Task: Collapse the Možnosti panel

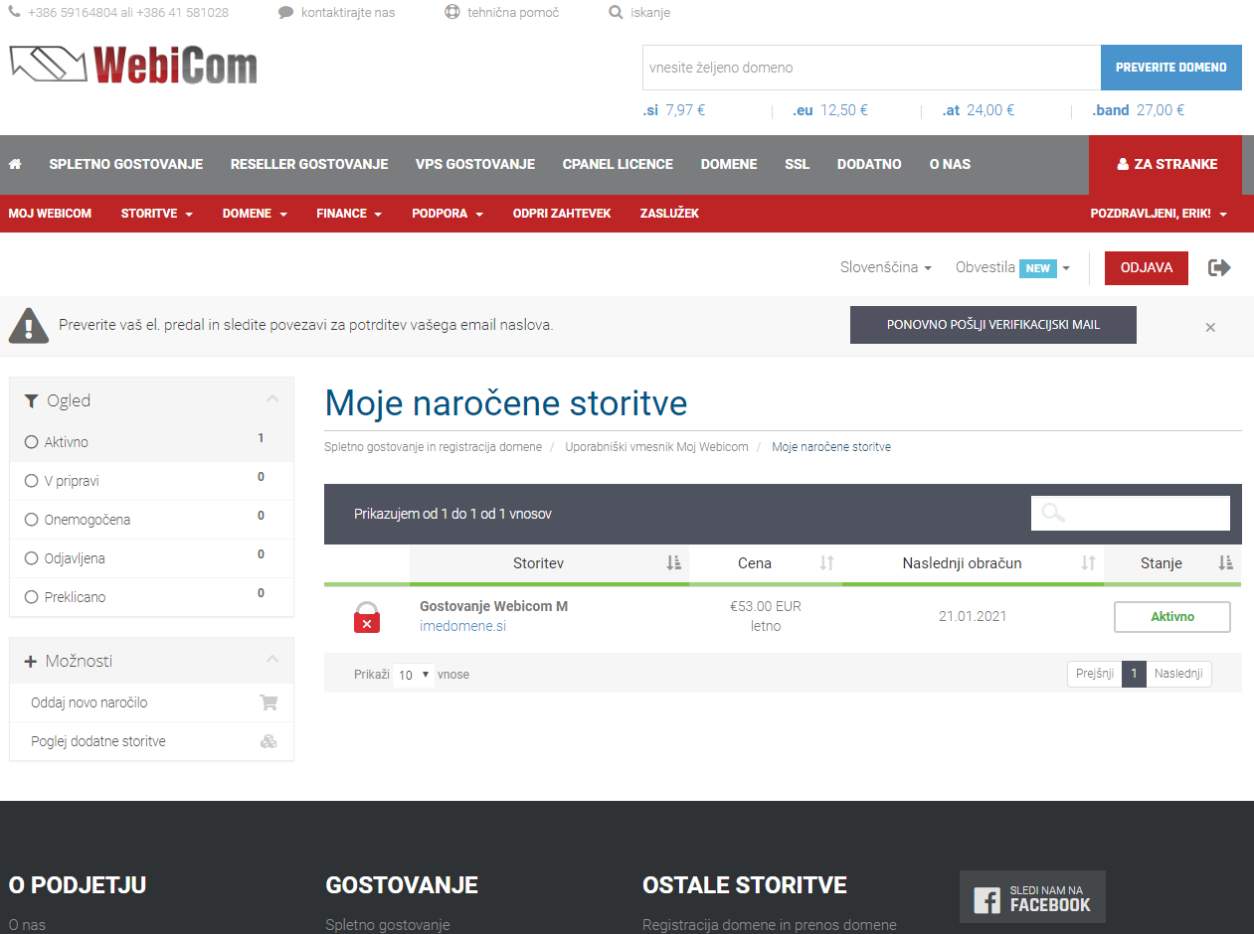Action: (272, 660)
